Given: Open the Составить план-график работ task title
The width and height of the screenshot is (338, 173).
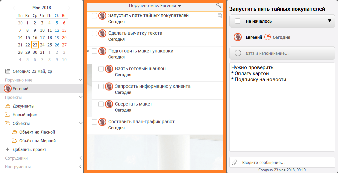Looking at the screenshot, I should point(141,122).
